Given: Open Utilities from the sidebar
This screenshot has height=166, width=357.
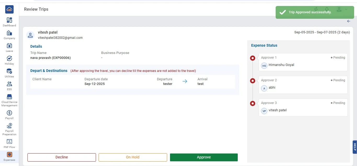Looking at the screenshot, I should [x=9, y=71].
